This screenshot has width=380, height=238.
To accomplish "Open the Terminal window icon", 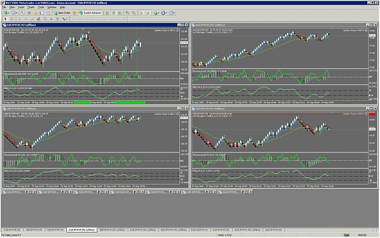I will pyautogui.click(x=41, y=13).
